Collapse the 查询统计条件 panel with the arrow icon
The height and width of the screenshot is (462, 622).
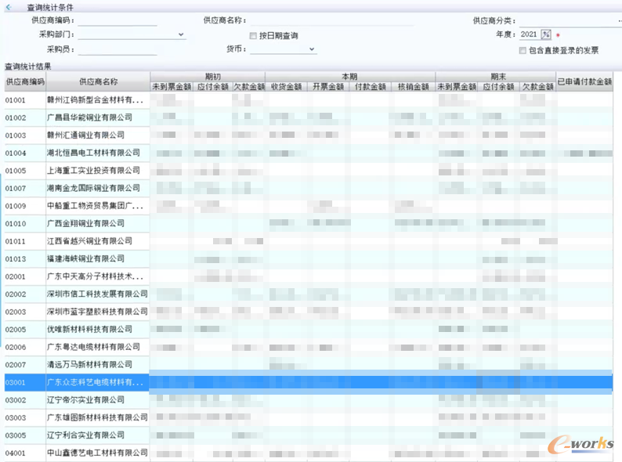click(x=9, y=7)
